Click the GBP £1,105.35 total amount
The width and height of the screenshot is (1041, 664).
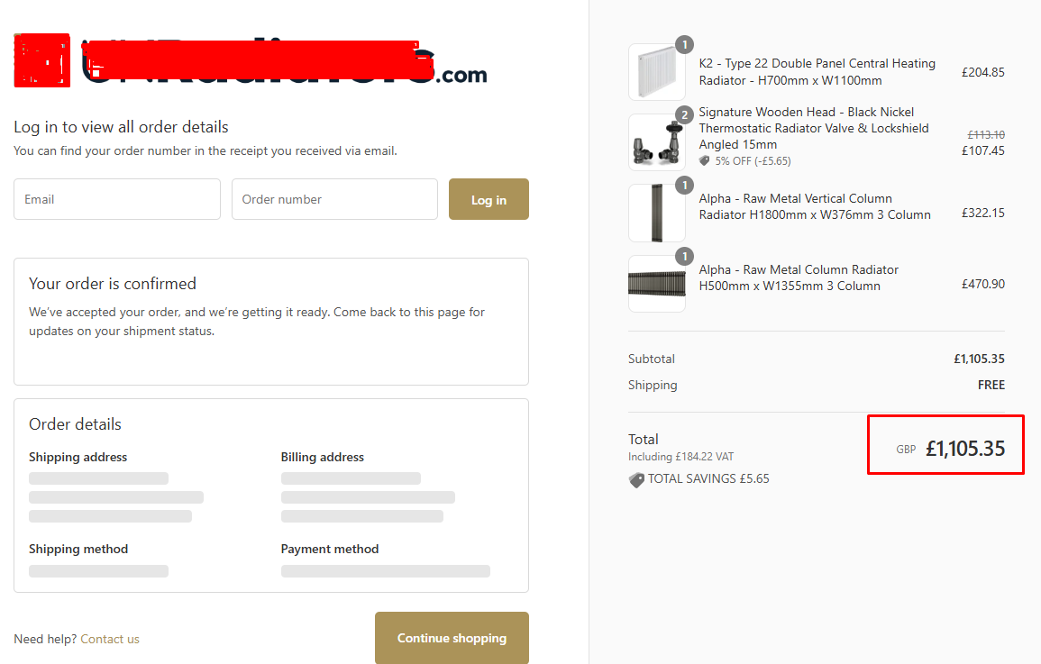pyautogui.click(x=964, y=449)
